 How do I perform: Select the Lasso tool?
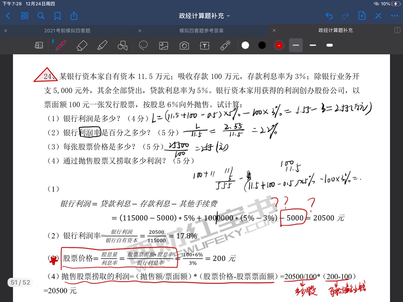click(143, 45)
